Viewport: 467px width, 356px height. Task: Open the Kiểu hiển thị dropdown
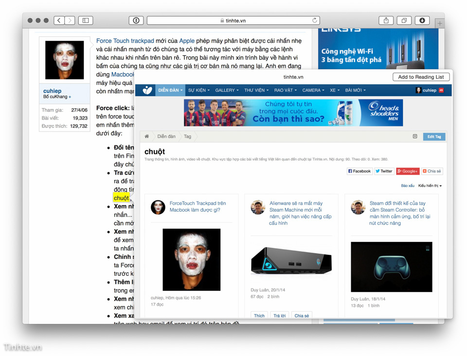(x=430, y=186)
